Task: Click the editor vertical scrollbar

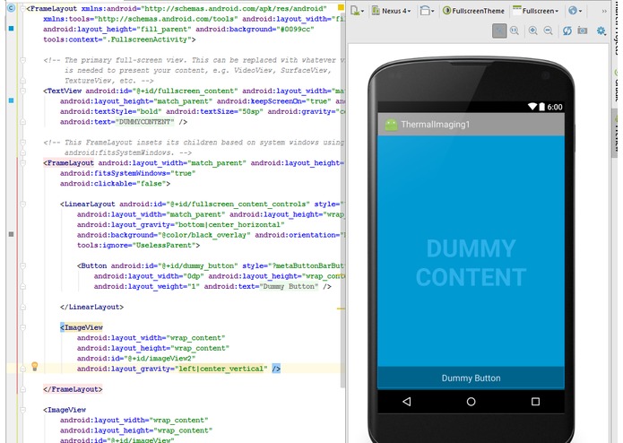Action: point(342,199)
